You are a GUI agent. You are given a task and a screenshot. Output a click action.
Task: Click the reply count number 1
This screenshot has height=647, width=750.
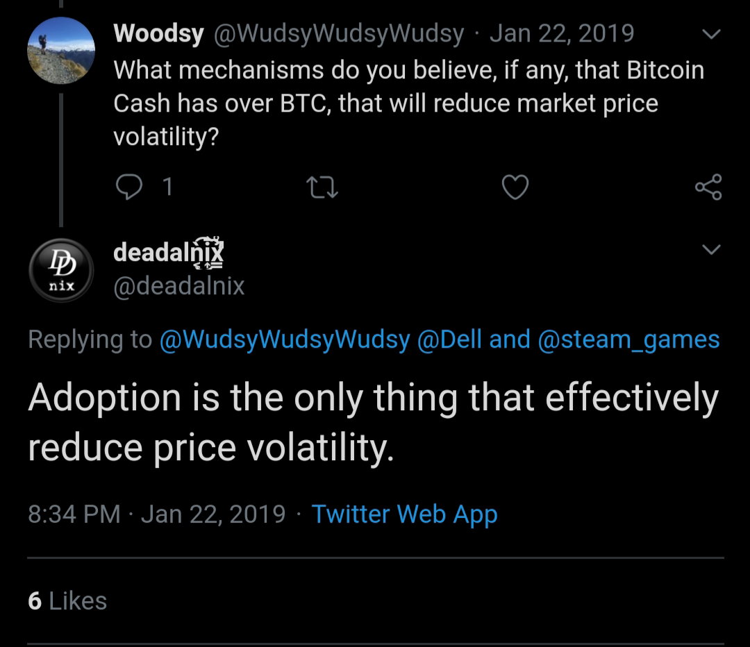(167, 187)
